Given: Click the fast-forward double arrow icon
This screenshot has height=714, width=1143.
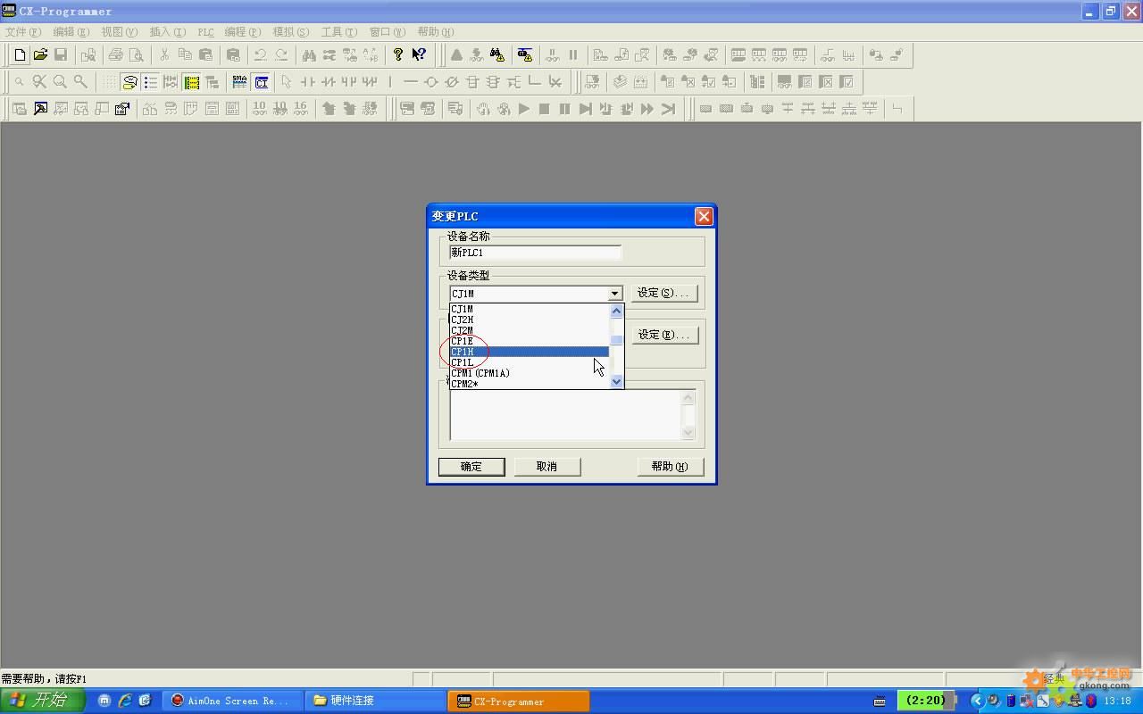Looking at the screenshot, I should [647, 109].
